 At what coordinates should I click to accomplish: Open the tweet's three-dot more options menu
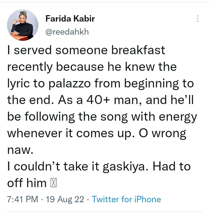click(x=198, y=19)
